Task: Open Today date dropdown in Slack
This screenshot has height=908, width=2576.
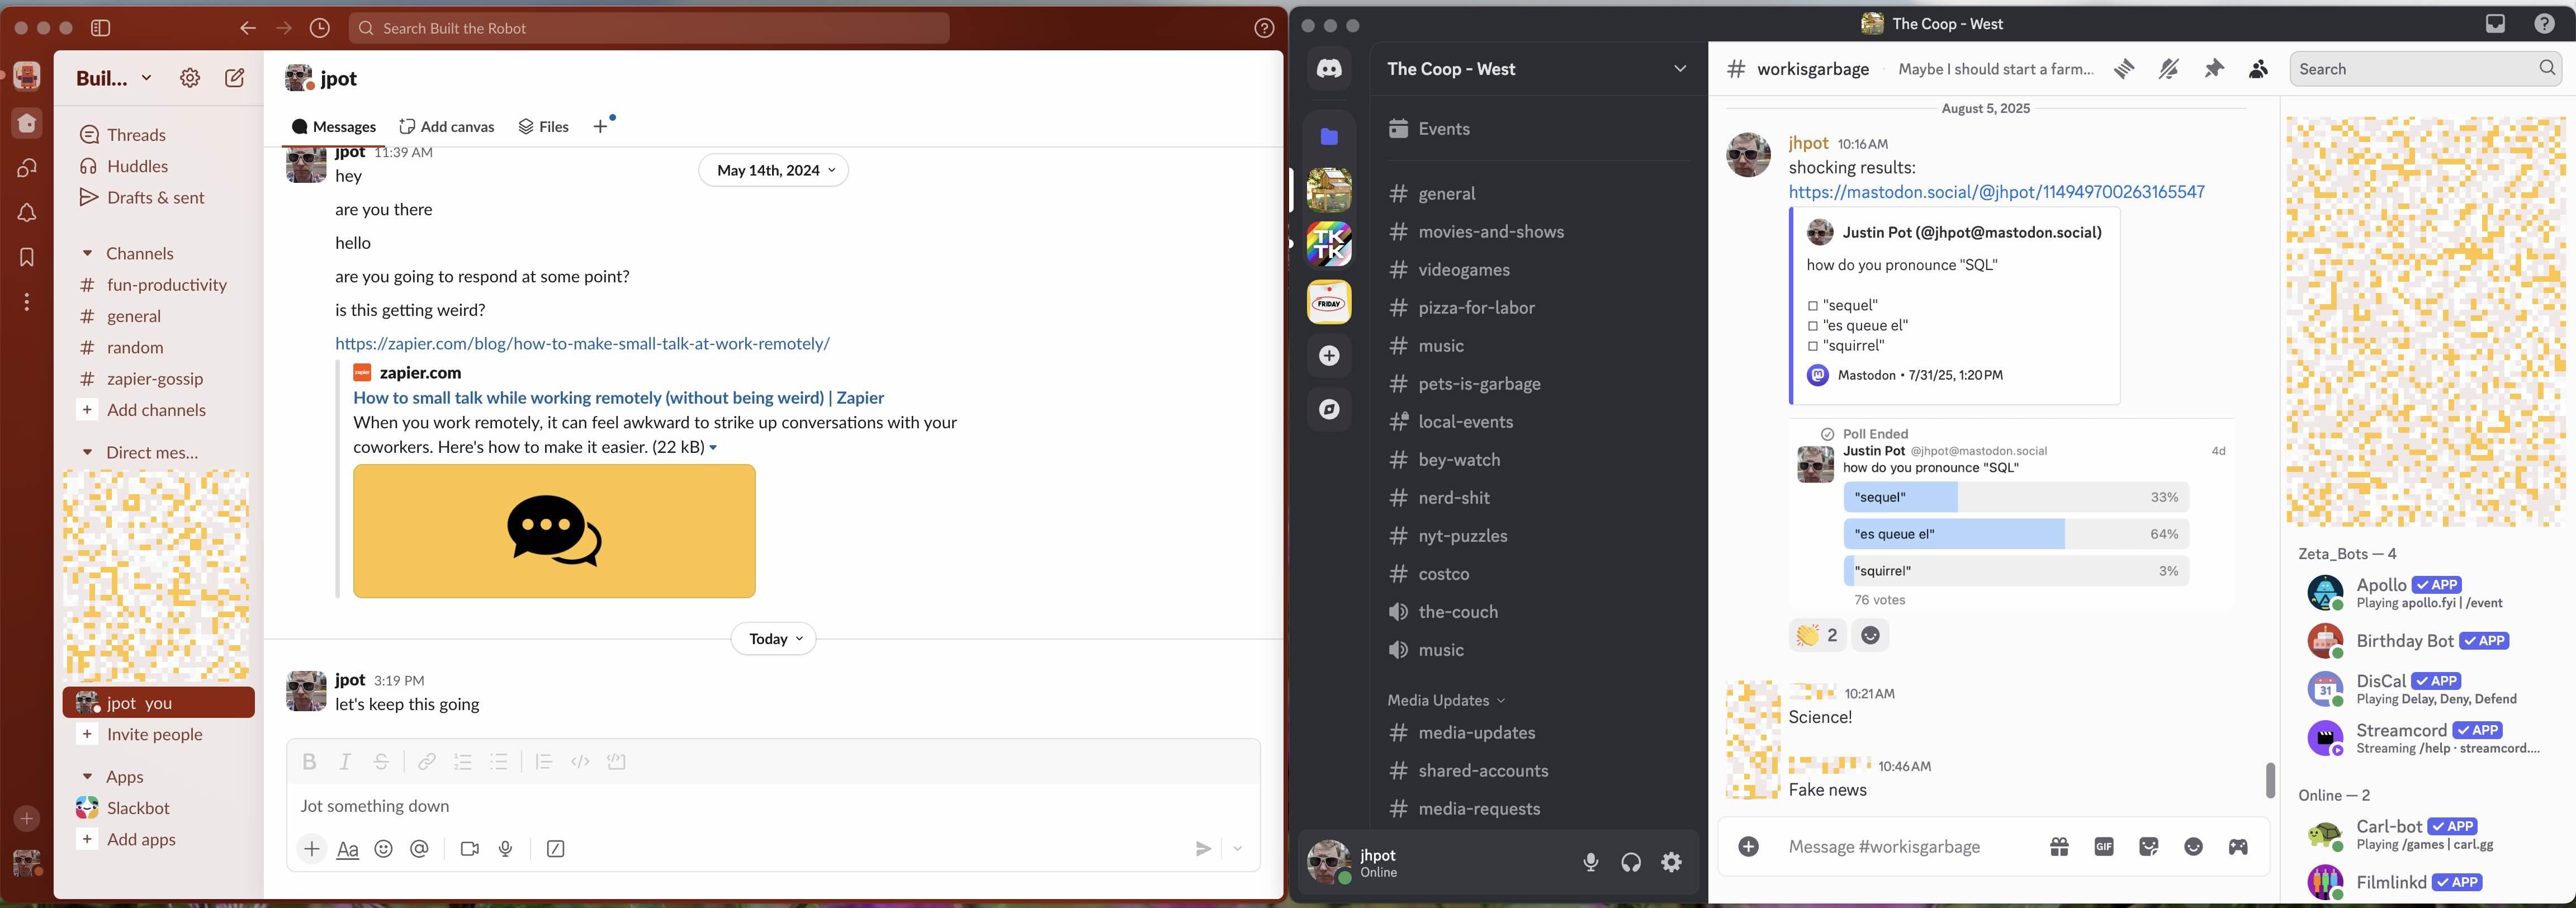Action: coord(774,639)
